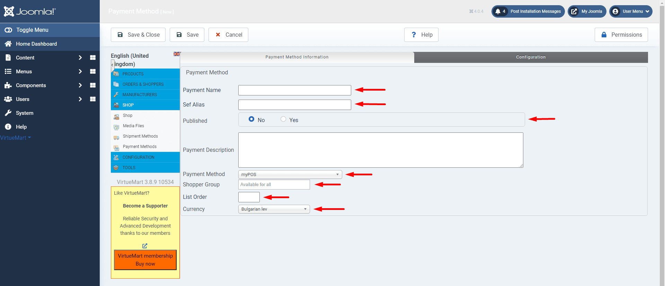Open the VirtueMart dropdown
The height and width of the screenshot is (286, 665).
tap(16, 138)
